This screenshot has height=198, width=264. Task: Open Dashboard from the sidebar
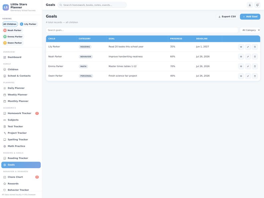click(21, 57)
